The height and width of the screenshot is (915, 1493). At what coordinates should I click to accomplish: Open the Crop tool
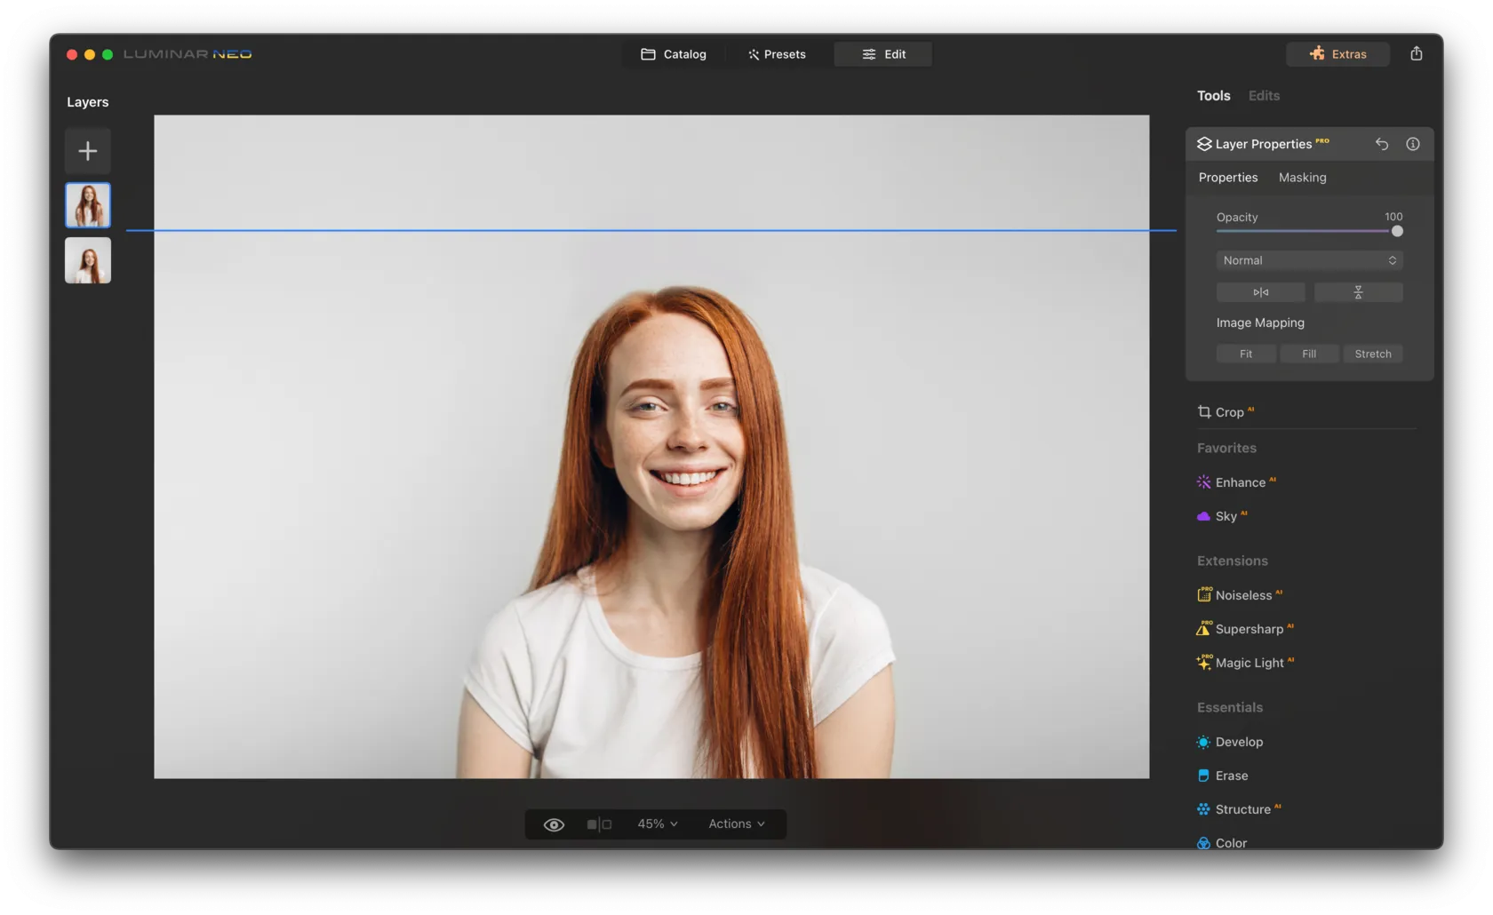(x=1229, y=412)
